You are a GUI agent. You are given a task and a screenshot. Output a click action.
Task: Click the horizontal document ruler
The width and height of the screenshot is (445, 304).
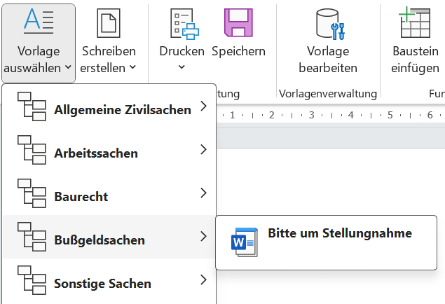329,114
